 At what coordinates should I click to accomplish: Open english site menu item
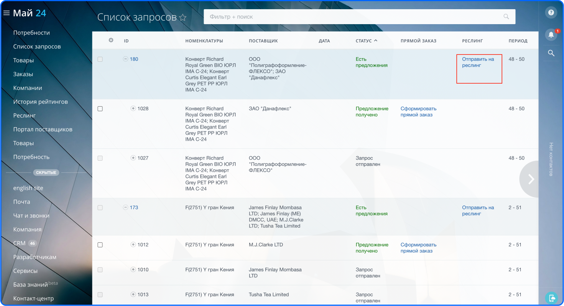[x=28, y=188]
